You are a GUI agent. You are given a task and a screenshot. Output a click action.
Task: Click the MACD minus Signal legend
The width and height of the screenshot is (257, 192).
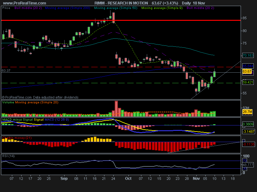[x=18, y=119]
